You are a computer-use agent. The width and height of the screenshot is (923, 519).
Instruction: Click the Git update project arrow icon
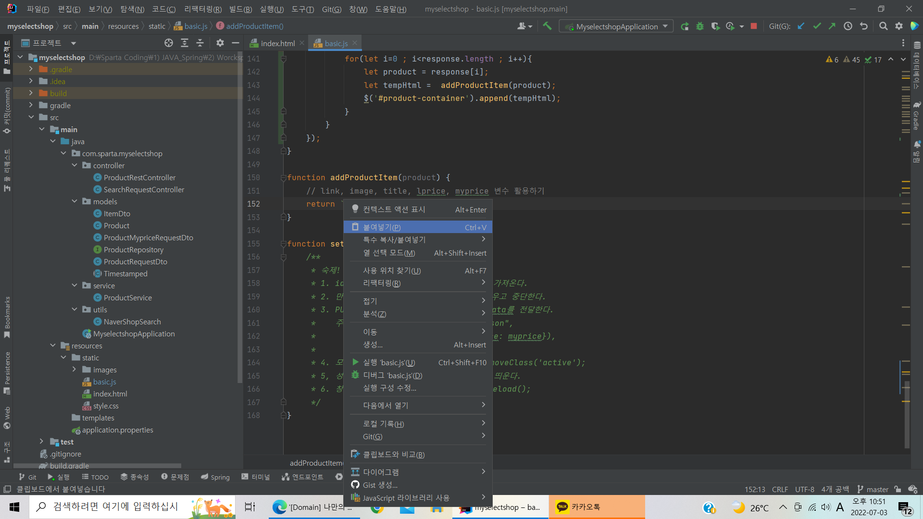(x=801, y=26)
